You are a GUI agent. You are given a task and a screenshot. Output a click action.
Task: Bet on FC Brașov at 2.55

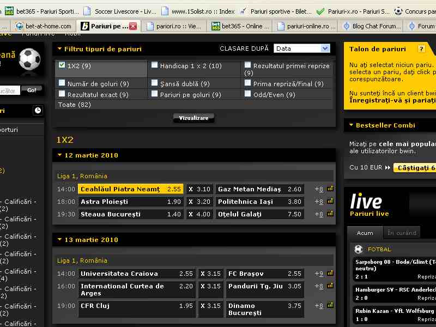[x=265, y=274]
